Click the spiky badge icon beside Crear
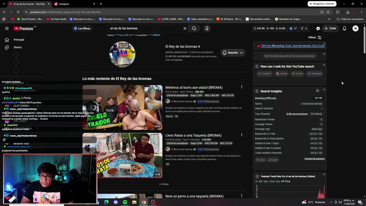Viewport: 366px width, 206px height. coord(318,28)
